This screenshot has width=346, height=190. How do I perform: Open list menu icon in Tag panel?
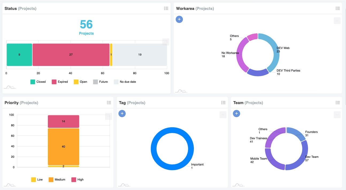coord(223,103)
